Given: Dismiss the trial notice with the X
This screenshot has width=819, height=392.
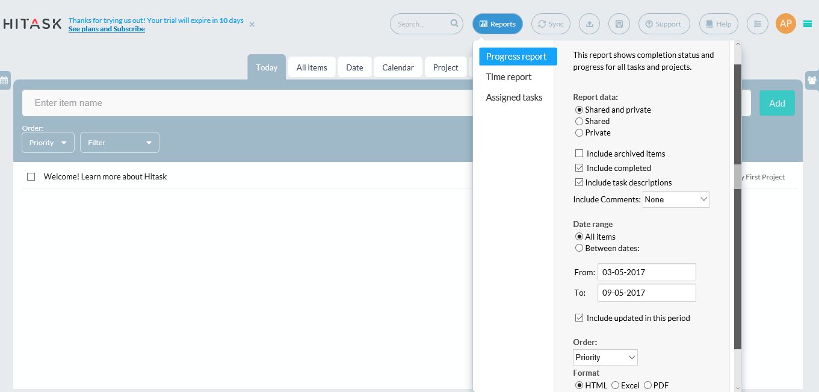Looking at the screenshot, I should pyautogui.click(x=252, y=25).
